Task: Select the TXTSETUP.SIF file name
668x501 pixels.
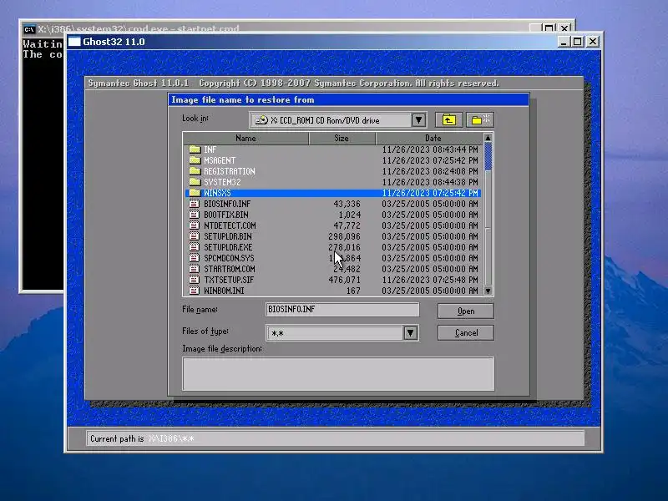Action: [x=229, y=280]
